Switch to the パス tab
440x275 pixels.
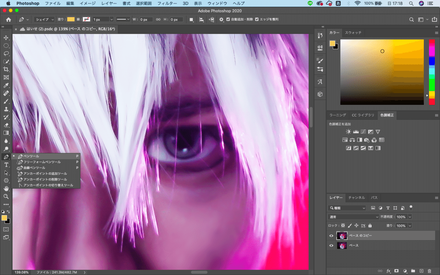pyautogui.click(x=374, y=198)
